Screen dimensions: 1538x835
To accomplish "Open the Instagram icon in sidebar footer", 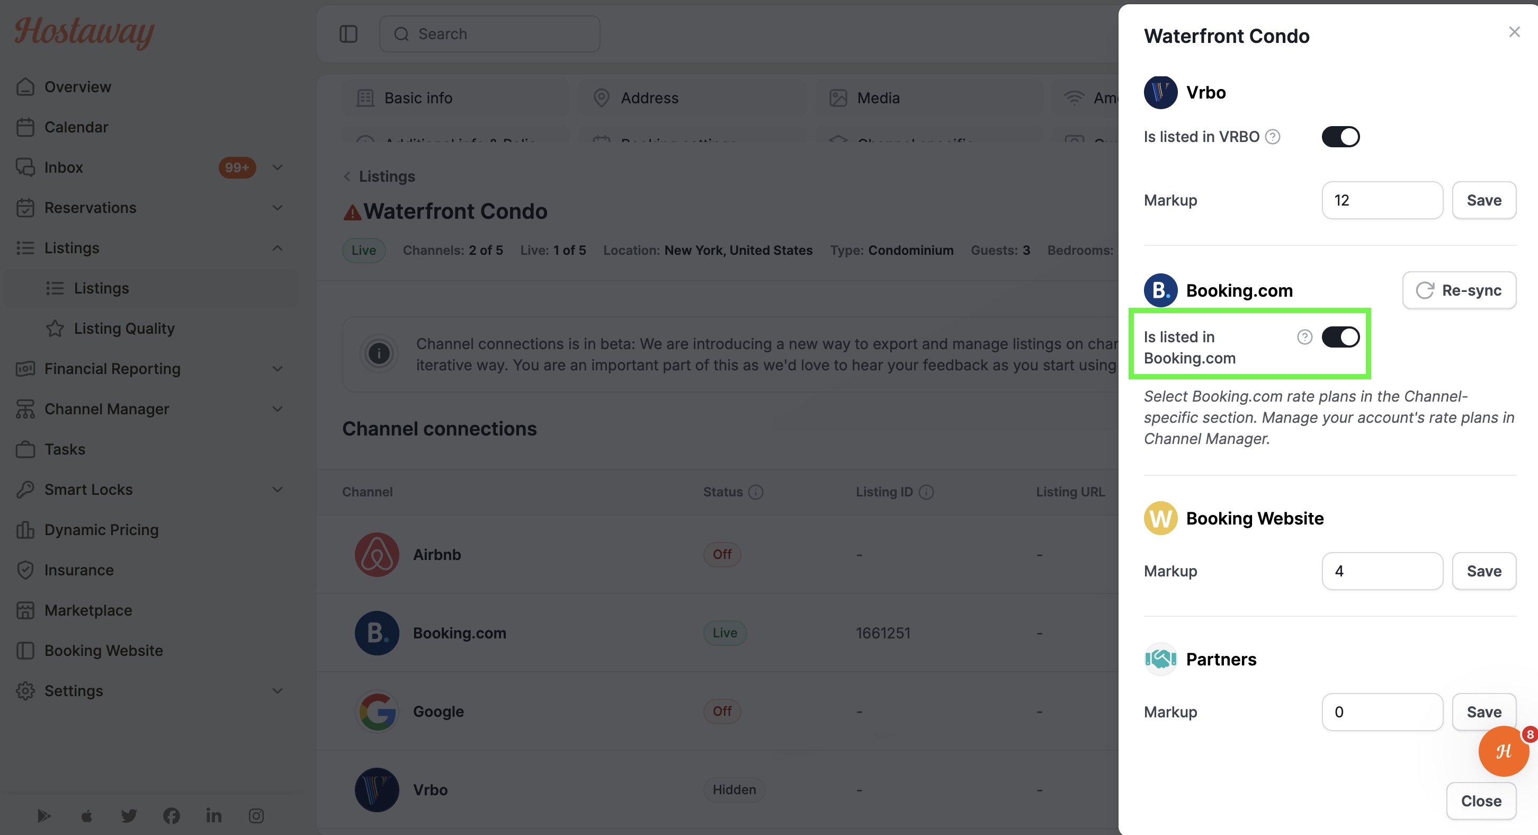I will [256, 815].
